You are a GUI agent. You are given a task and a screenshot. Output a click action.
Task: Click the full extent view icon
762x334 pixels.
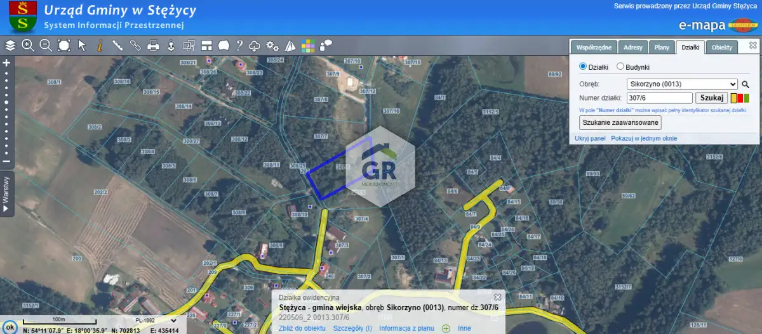[63, 45]
